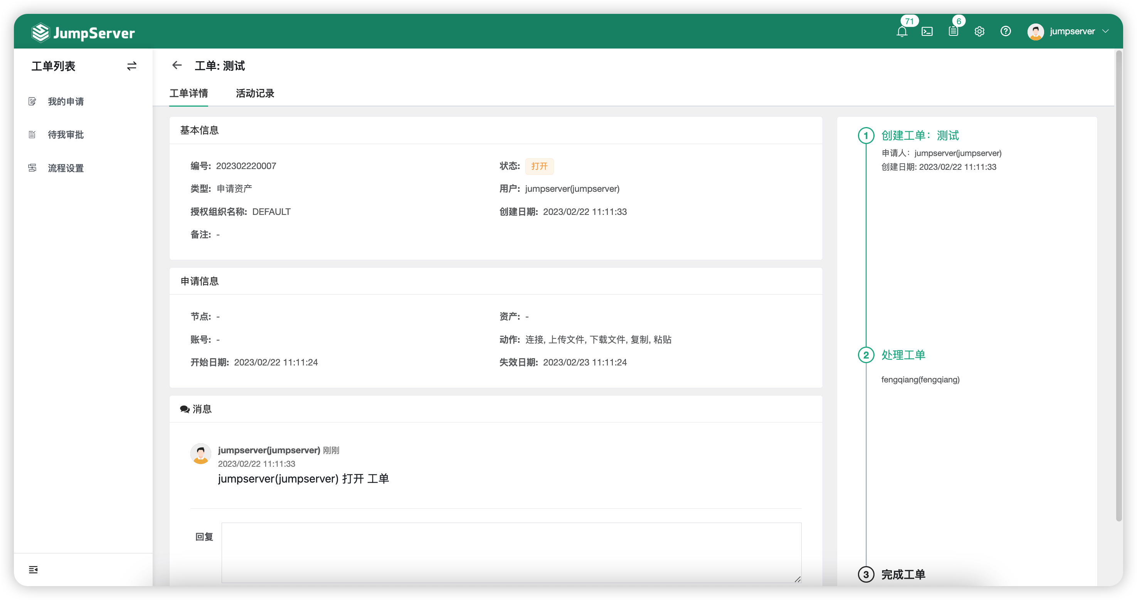
Task: Open the notifications bell icon
Action: (902, 32)
